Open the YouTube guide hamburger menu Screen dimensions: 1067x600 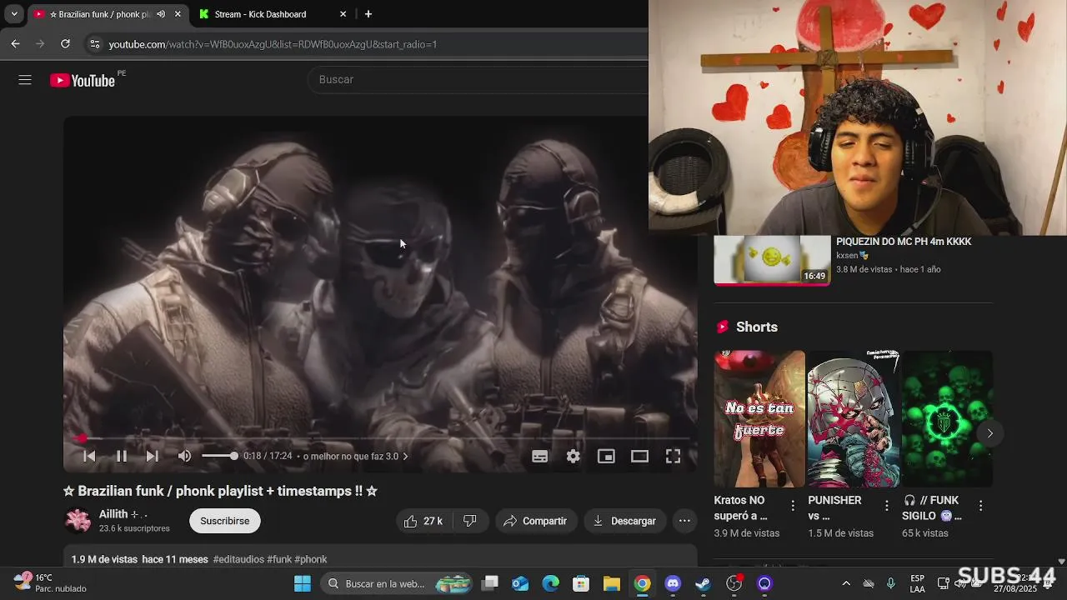point(25,80)
